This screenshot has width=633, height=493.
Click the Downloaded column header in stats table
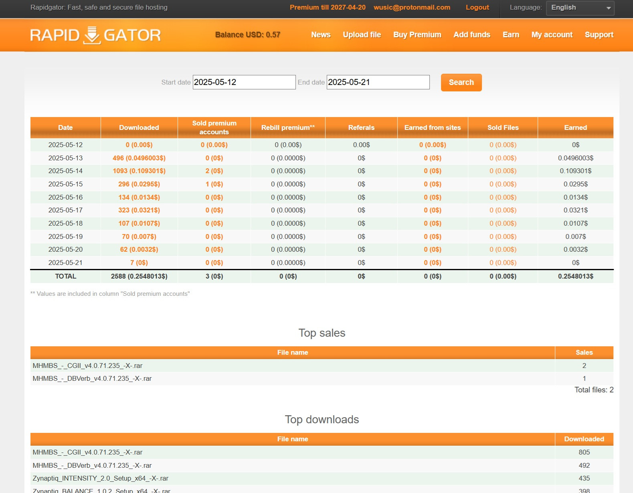click(139, 127)
